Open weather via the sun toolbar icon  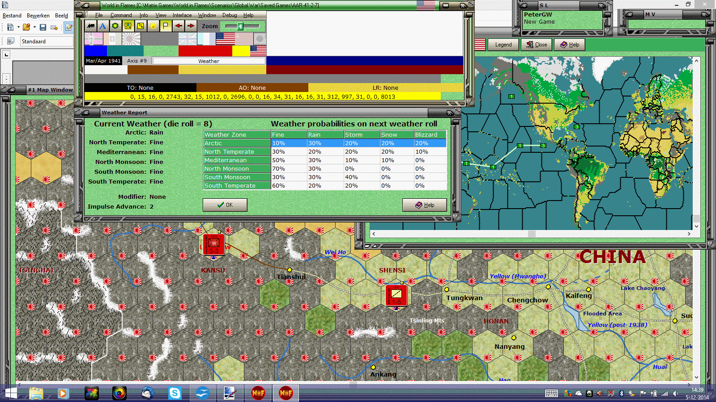pyautogui.click(x=153, y=26)
